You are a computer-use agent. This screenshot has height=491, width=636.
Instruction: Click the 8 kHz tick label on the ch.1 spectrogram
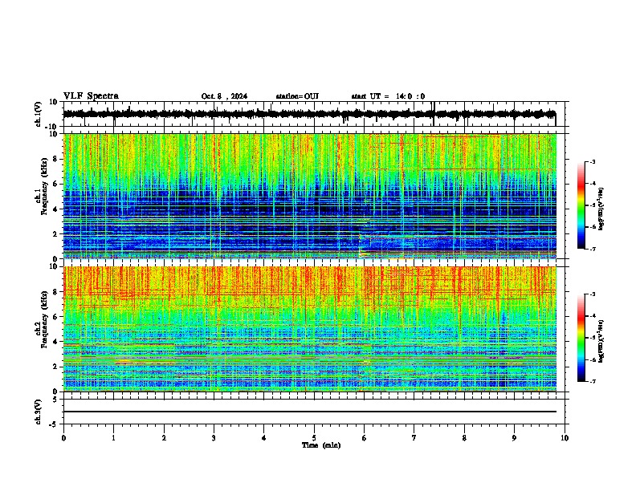pyautogui.click(x=55, y=159)
